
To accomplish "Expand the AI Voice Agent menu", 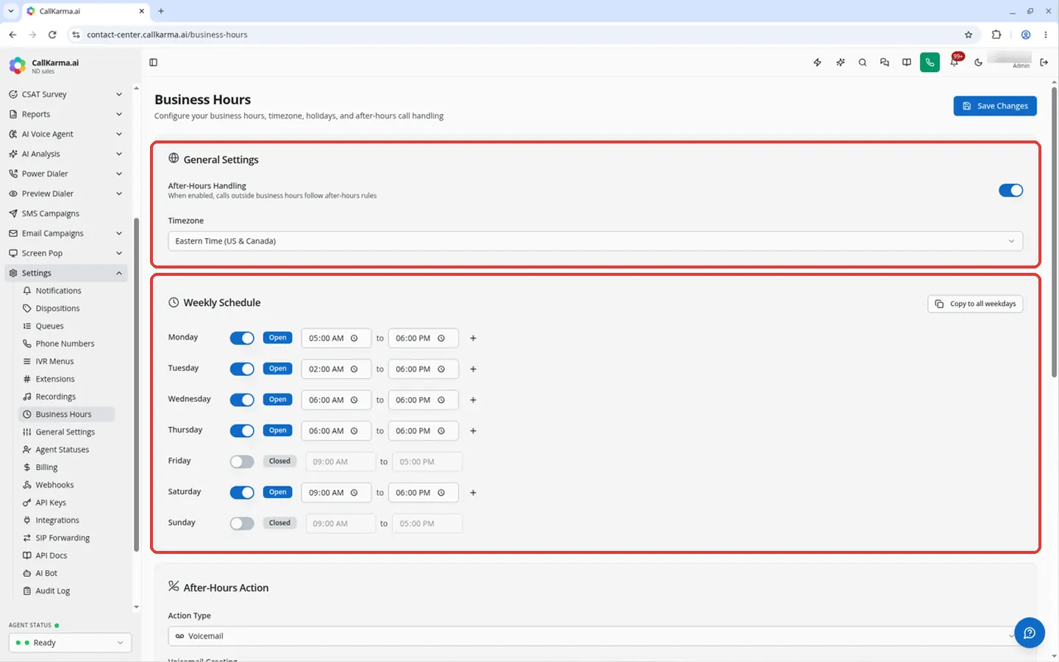I will pos(65,134).
